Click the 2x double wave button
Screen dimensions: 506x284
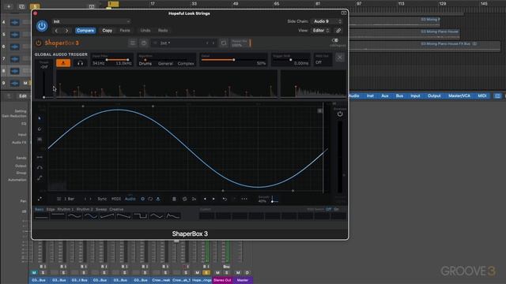pyautogui.click(x=194, y=199)
